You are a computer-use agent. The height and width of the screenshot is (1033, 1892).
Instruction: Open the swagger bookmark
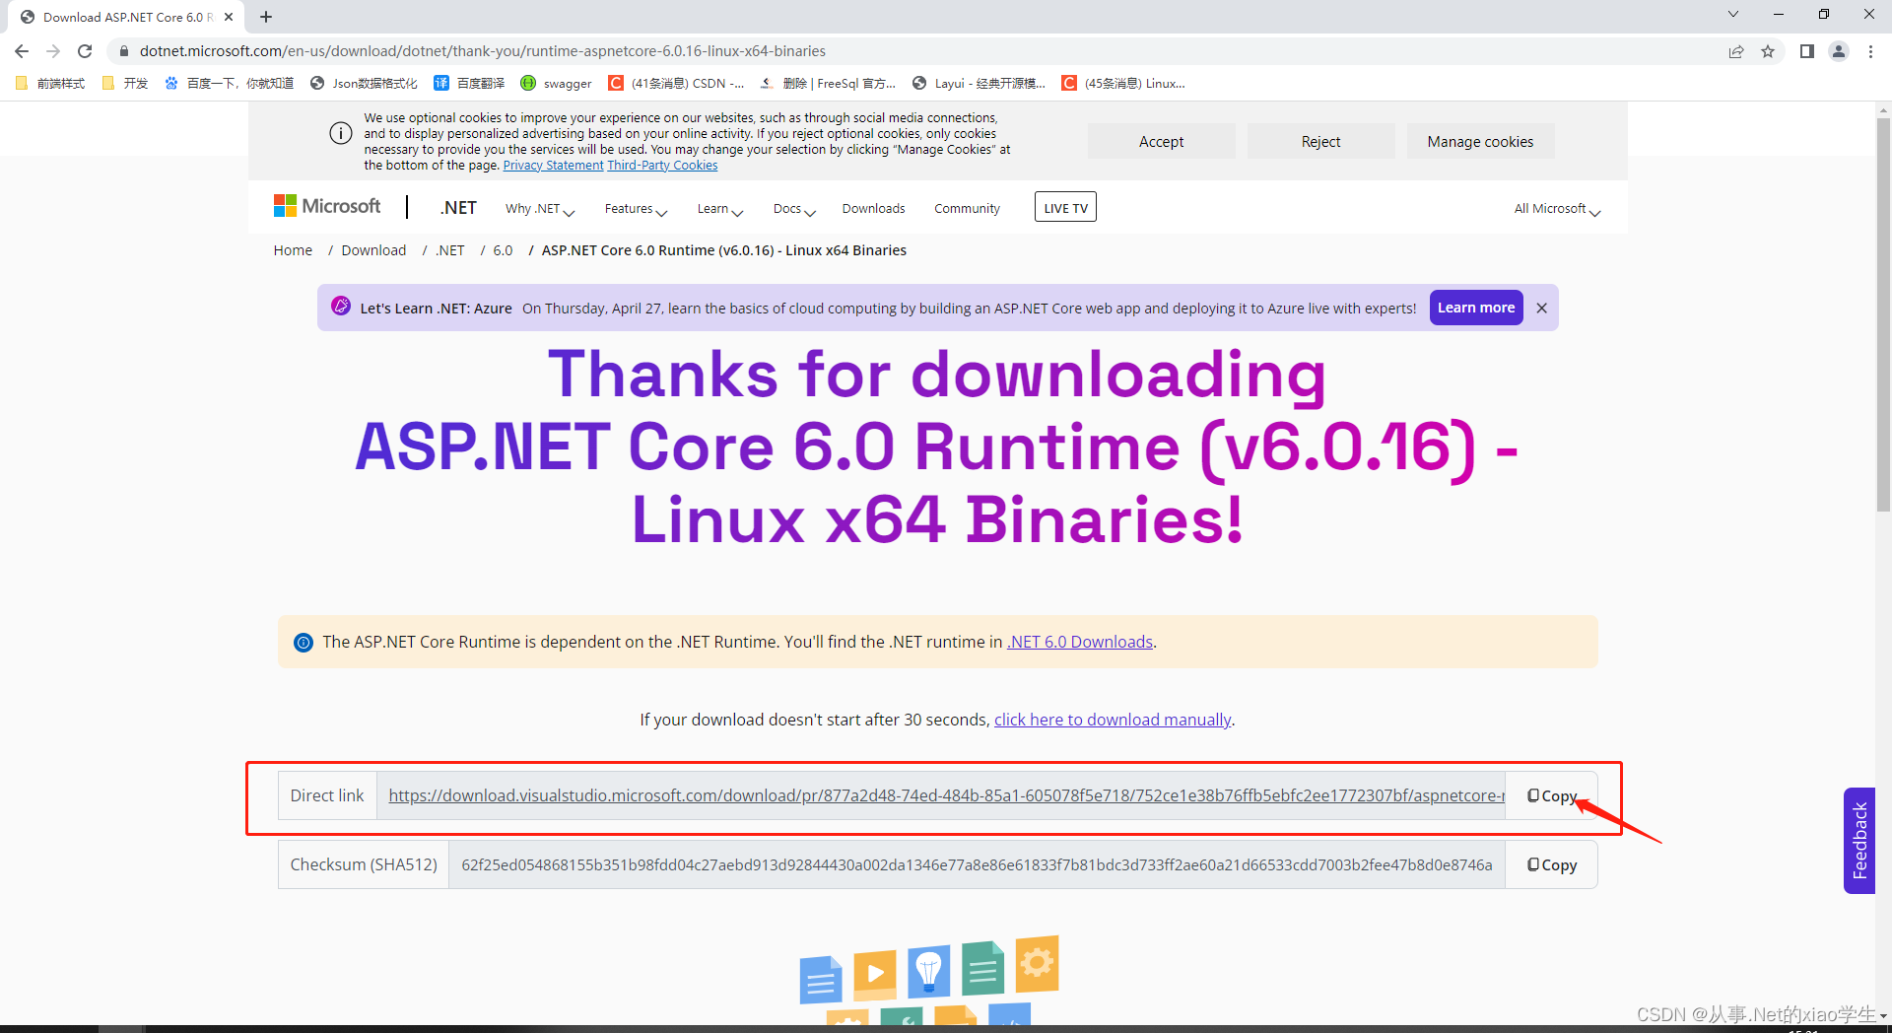coord(557,83)
